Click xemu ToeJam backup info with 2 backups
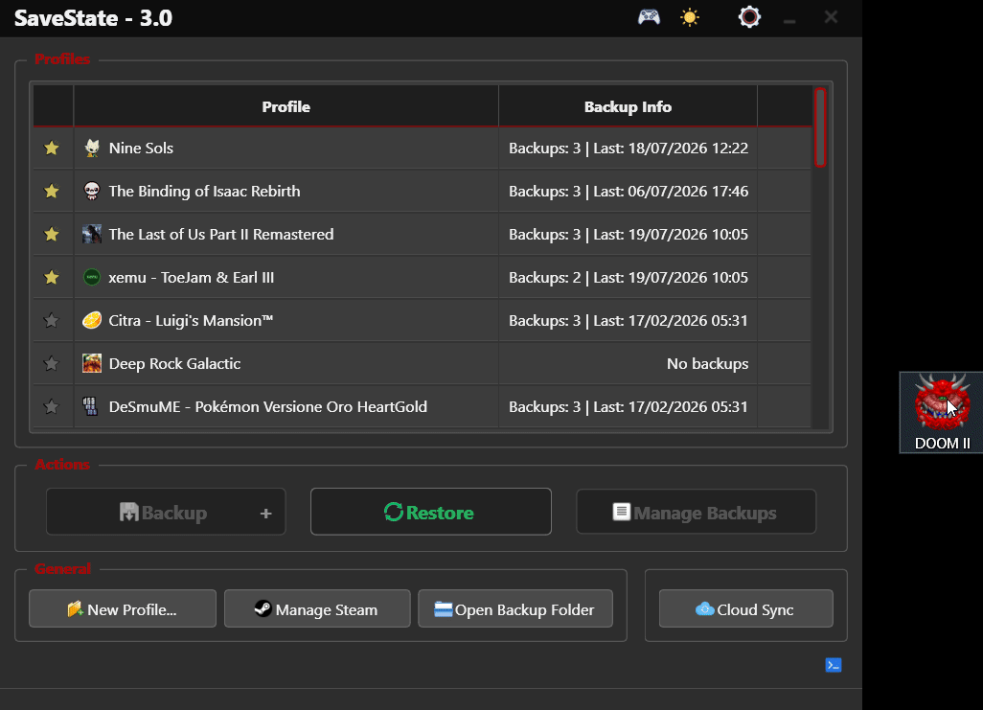The image size is (983, 710). (x=629, y=277)
